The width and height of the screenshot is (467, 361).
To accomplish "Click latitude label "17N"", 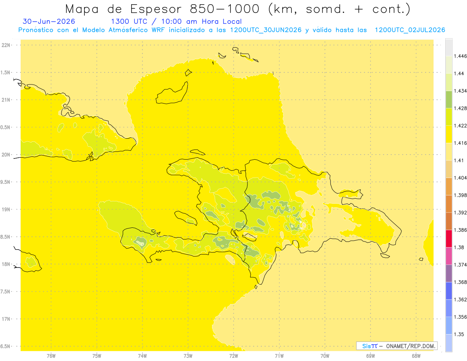I will pos(6,319).
